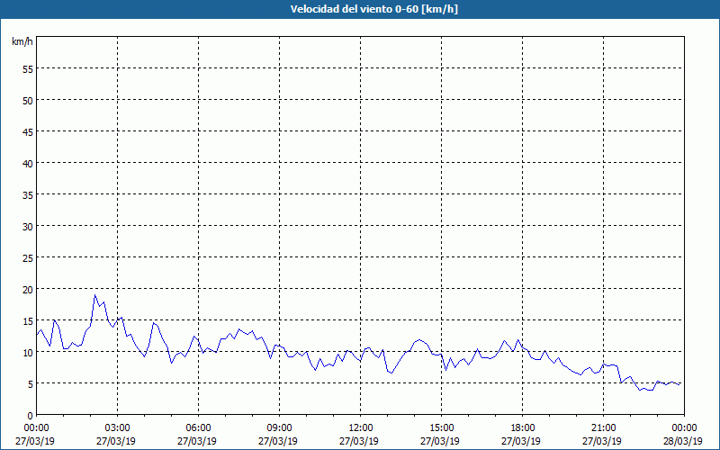This screenshot has height=450, width=720.
Task: Click the 5 value on the y-axis
Action: [x=31, y=384]
